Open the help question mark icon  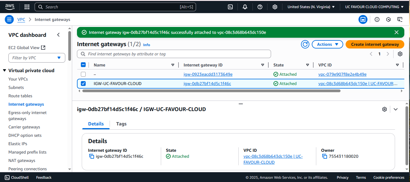pos(260,7)
